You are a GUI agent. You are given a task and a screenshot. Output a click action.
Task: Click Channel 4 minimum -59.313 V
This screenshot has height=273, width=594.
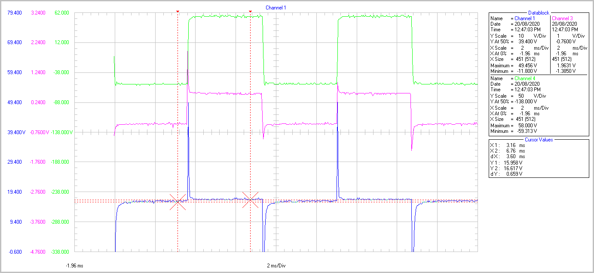(526, 131)
